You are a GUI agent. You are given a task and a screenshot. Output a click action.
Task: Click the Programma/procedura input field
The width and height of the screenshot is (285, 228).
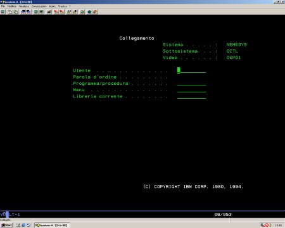[192, 84]
